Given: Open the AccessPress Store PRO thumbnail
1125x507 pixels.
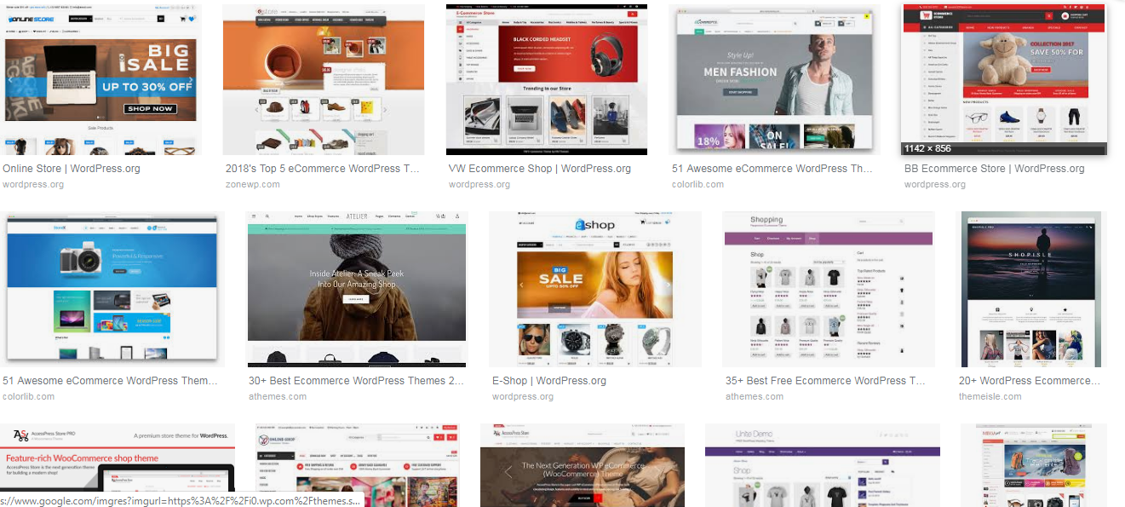Looking at the screenshot, I should pos(118,465).
